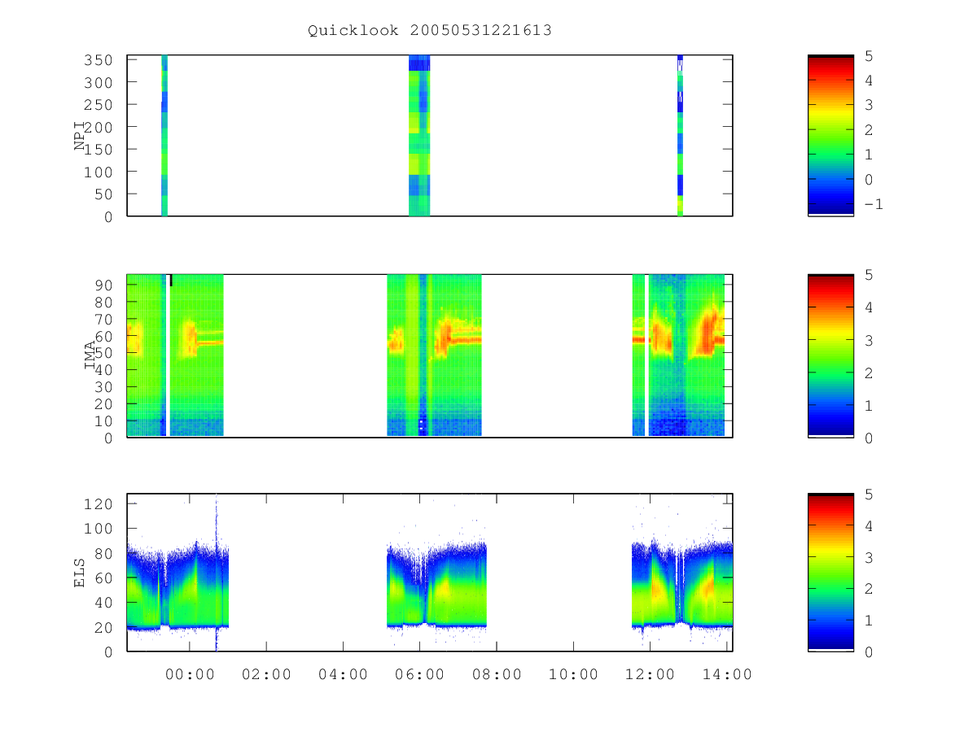Click the 20 tick on ELS axis
This screenshot has width=977, height=732.
click(106, 627)
